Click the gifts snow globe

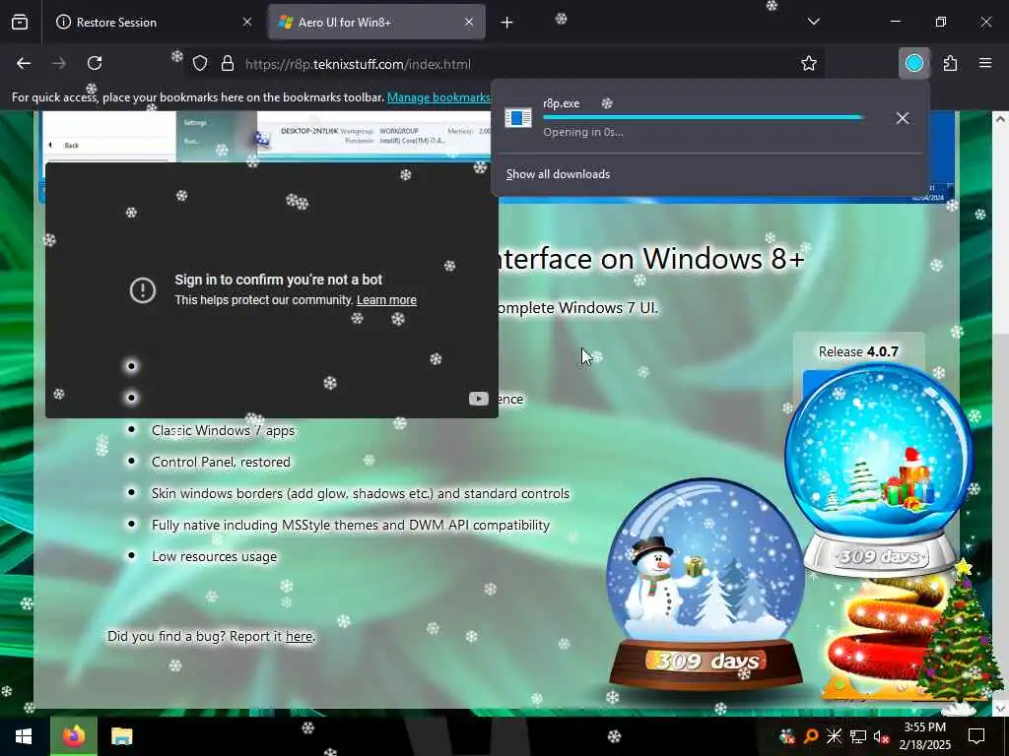[878, 470]
